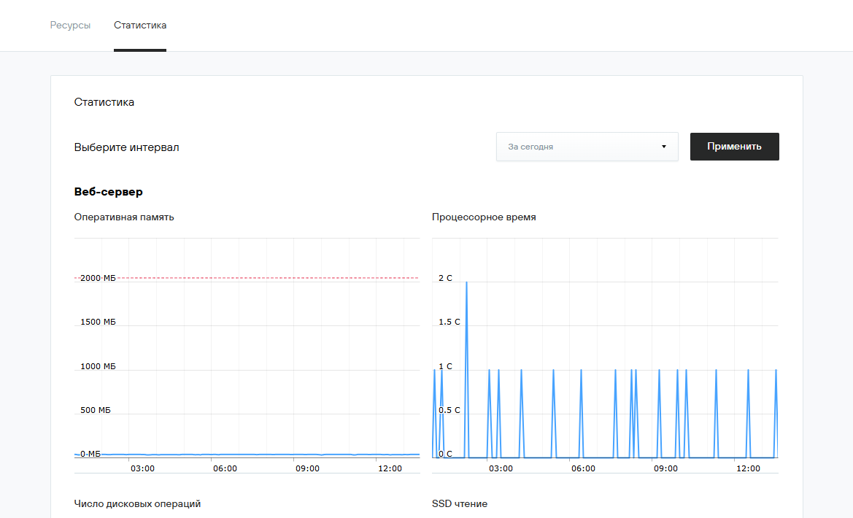Click the Веб-сервер section heading
The width and height of the screenshot is (853, 518).
point(109,192)
